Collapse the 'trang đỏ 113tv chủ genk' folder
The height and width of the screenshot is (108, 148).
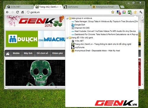[67, 38]
